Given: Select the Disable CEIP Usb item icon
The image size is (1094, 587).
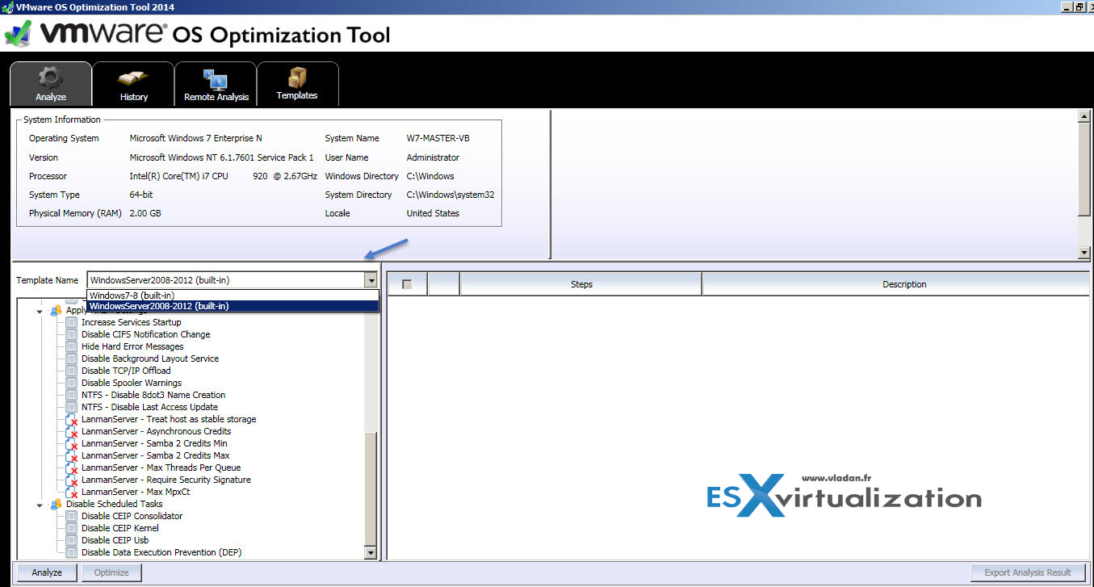Looking at the screenshot, I should click(x=71, y=540).
